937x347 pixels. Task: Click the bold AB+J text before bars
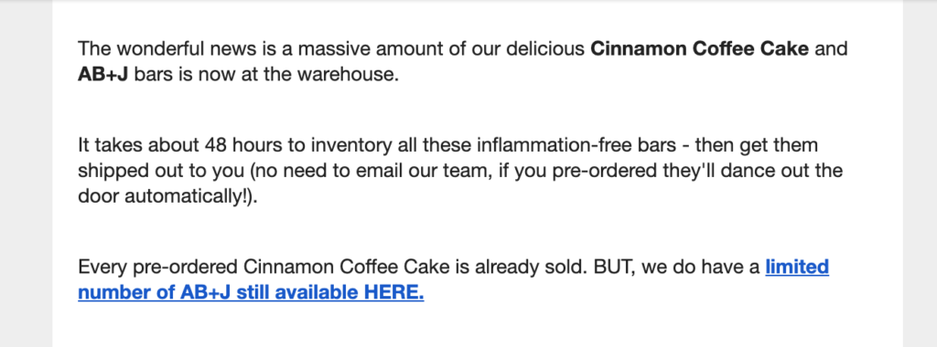coord(102,75)
